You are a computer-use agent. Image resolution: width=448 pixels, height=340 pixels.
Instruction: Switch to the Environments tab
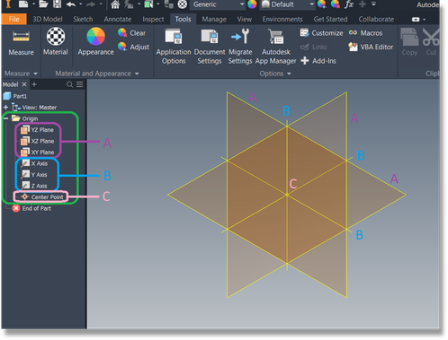(x=282, y=19)
